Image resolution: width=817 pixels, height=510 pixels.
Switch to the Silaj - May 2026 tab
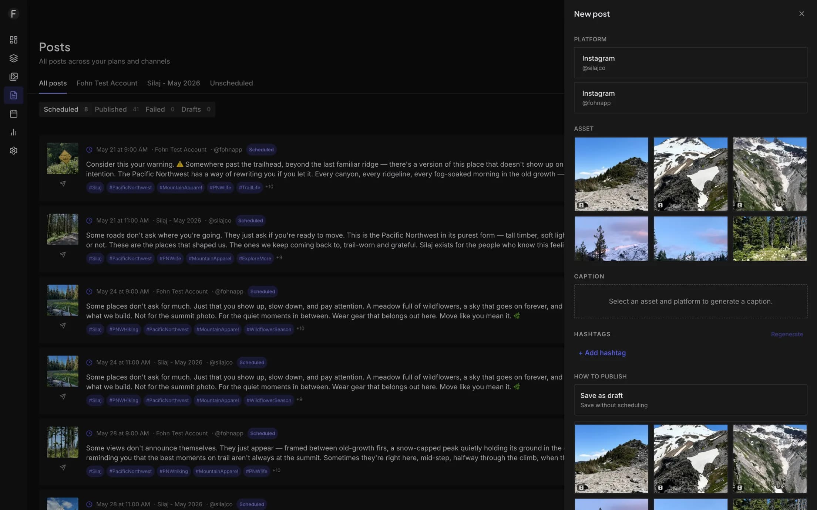point(174,83)
